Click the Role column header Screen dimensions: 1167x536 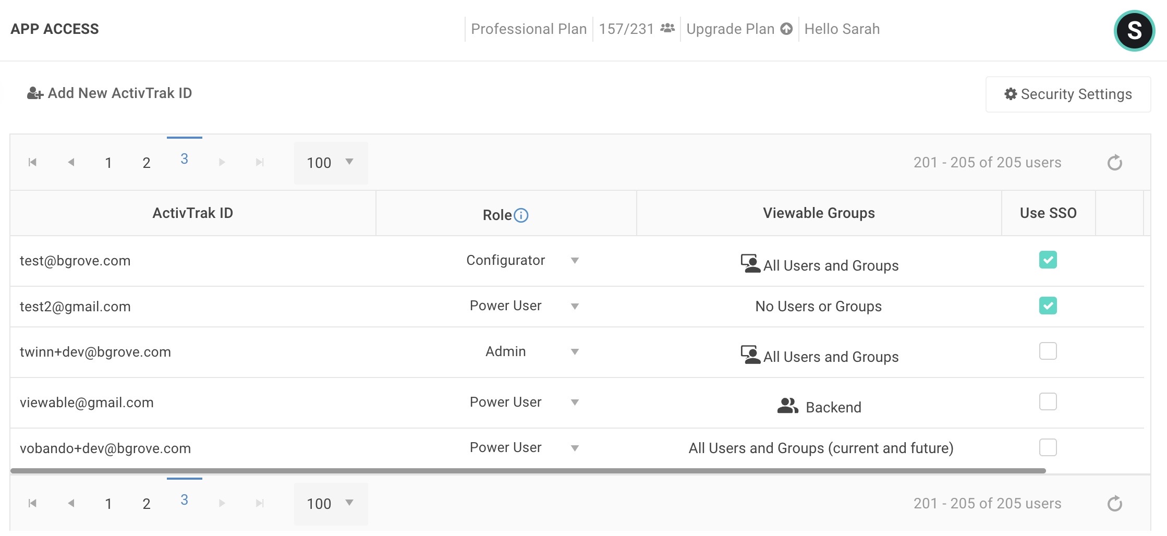click(506, 213)
